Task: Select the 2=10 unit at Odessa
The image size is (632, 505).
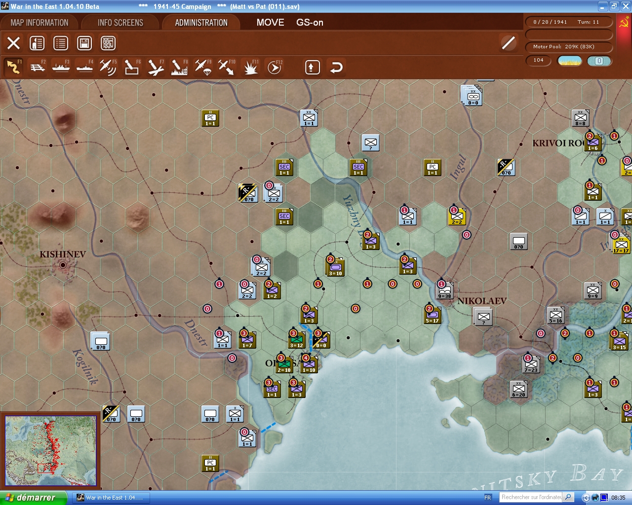Action: [x=284, y=364]
